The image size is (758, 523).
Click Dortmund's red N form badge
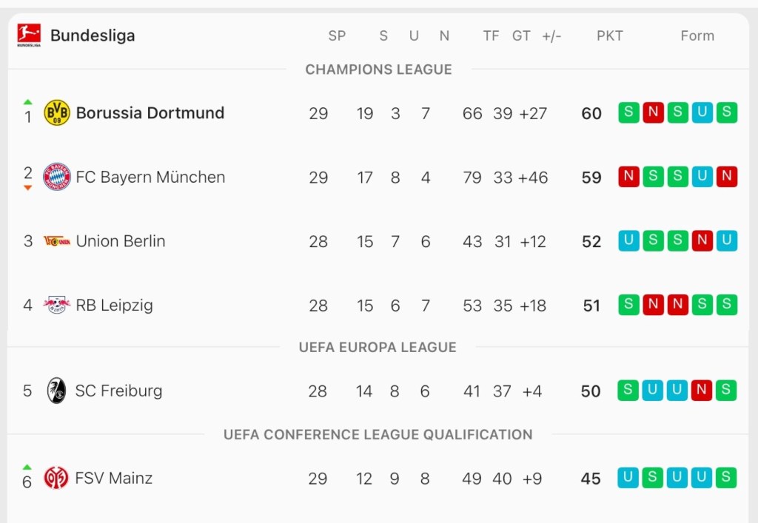pos(653,113)
